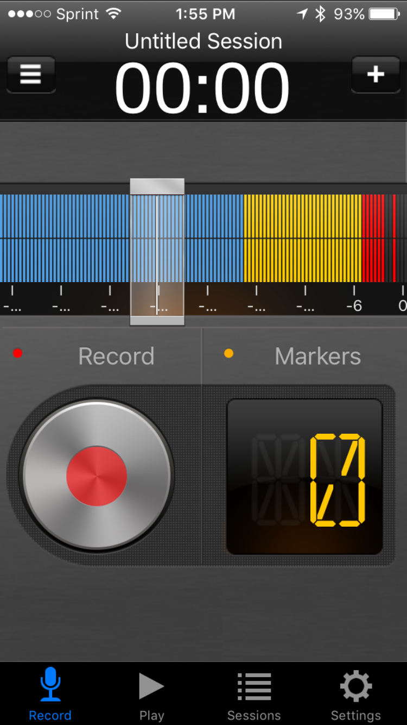The width and height of the screenshot is (407, 725).
Task: Open the Sessions tab
Action: tap(254, 693)
